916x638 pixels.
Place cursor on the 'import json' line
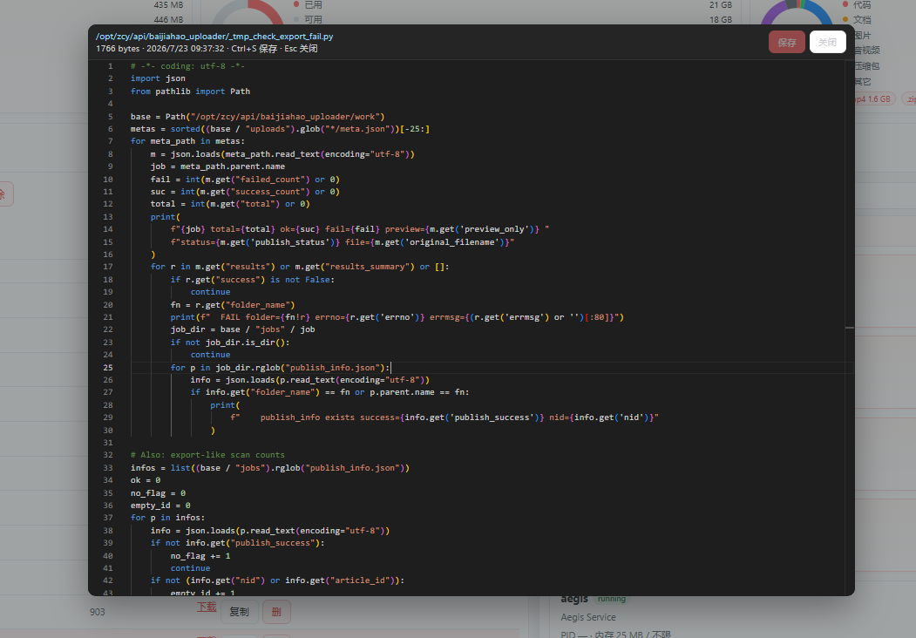point(158,78)
